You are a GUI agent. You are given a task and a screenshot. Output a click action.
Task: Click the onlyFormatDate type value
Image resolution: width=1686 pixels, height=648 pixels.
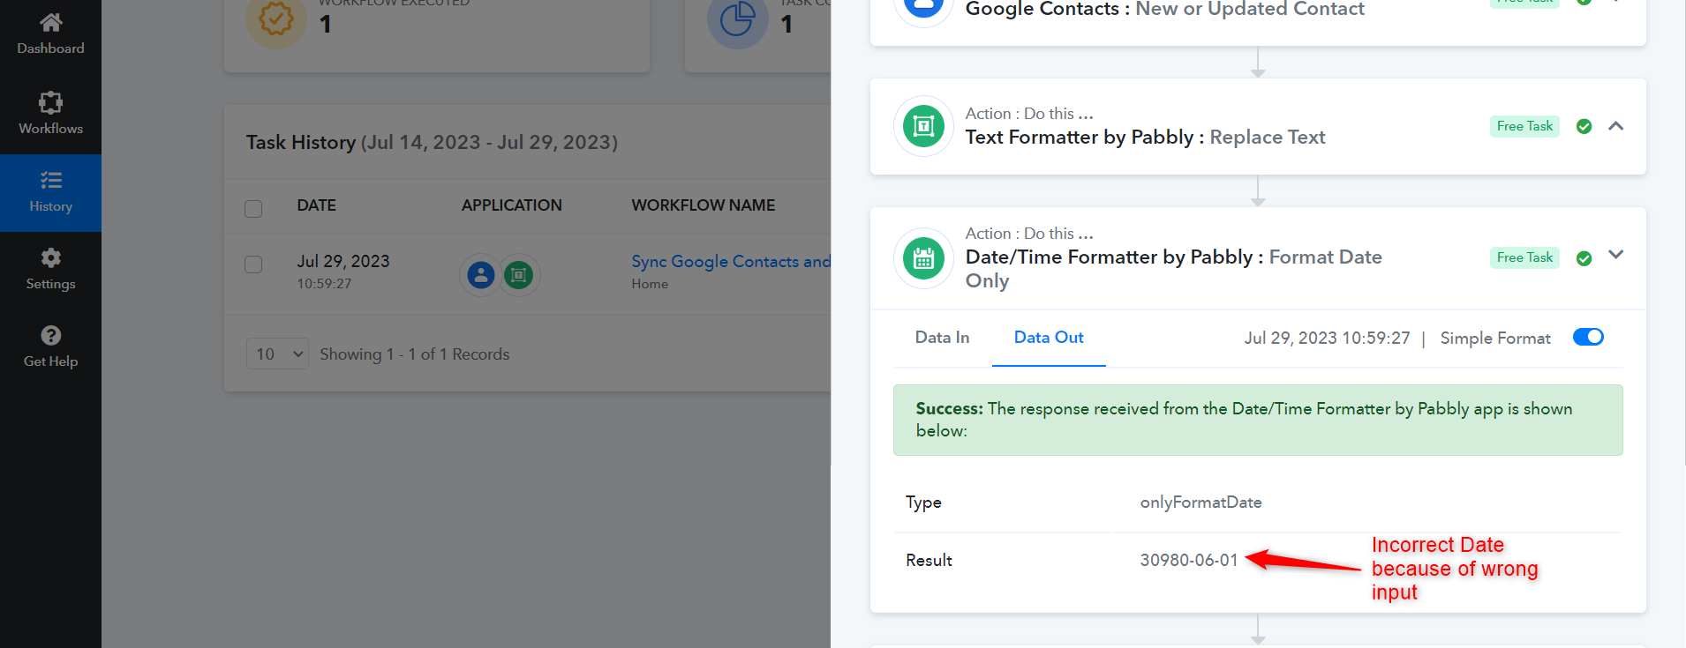(1201, 502)
